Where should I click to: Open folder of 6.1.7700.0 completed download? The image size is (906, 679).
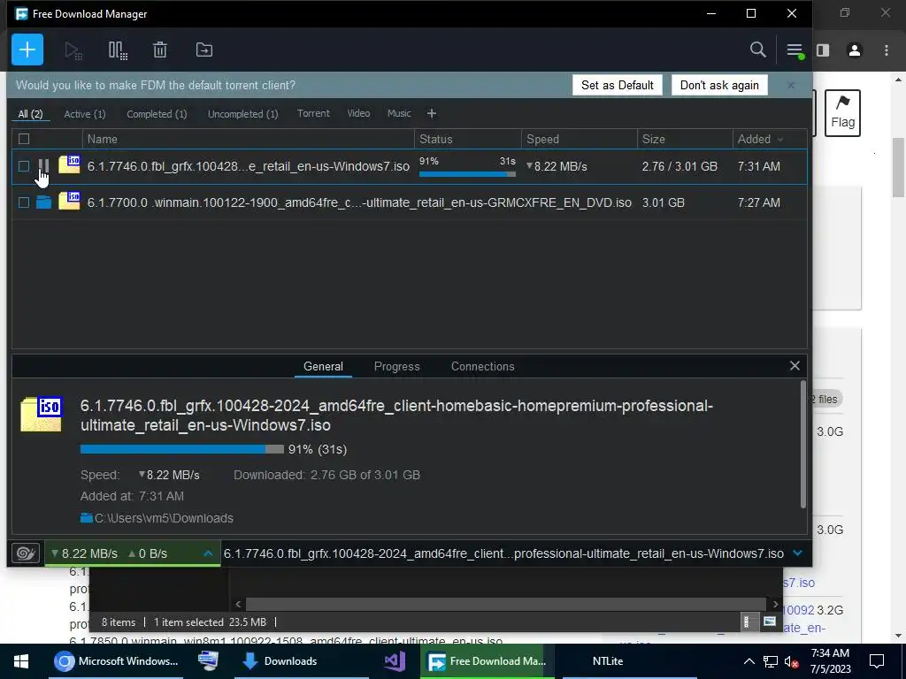pos(44,202)
